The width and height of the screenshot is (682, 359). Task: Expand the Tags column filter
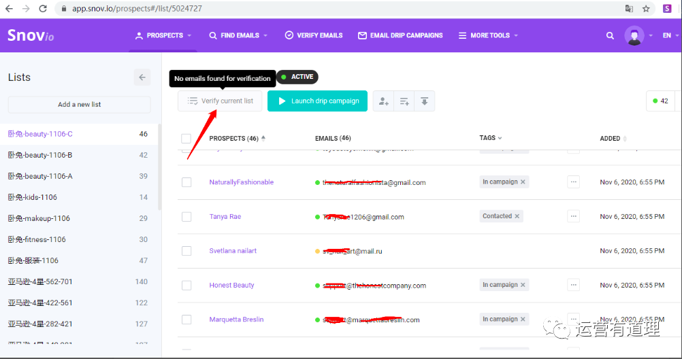coord(490,138)
